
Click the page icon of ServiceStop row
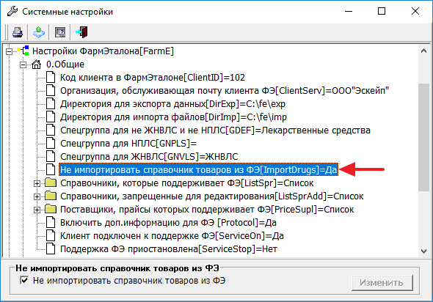[x=51, y=248]
